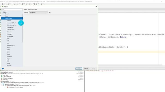
Task: Open the Refactor menu
Action: point(19,4)
